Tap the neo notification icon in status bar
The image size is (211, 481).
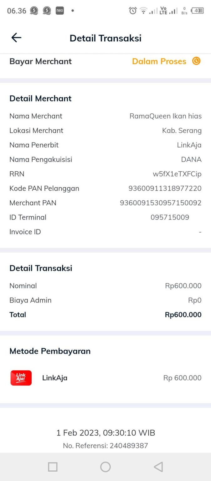[59, 10]
